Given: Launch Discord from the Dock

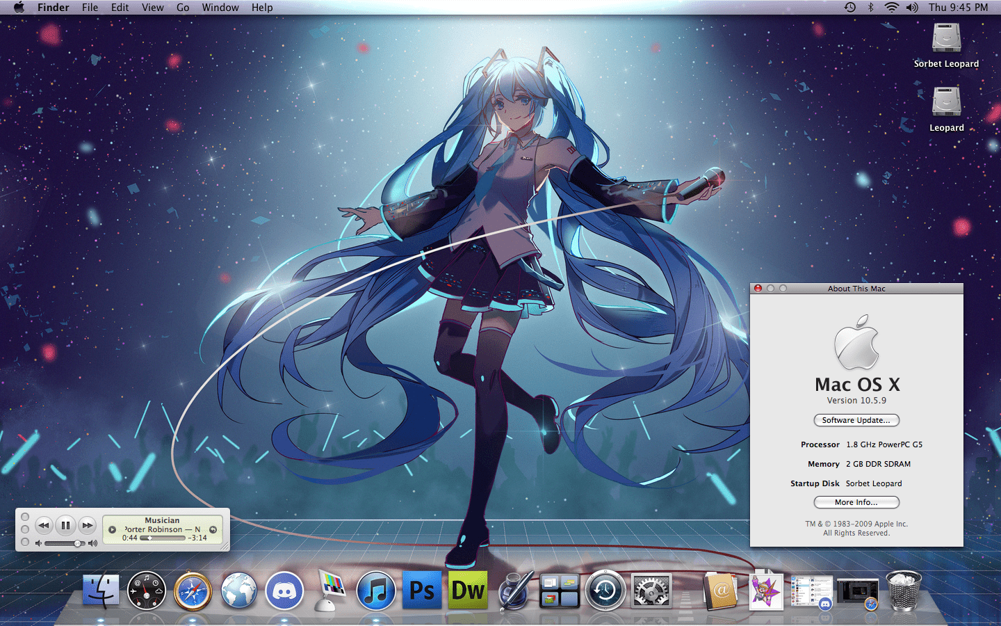Looking at the screenshot, I should coord(284,591).
